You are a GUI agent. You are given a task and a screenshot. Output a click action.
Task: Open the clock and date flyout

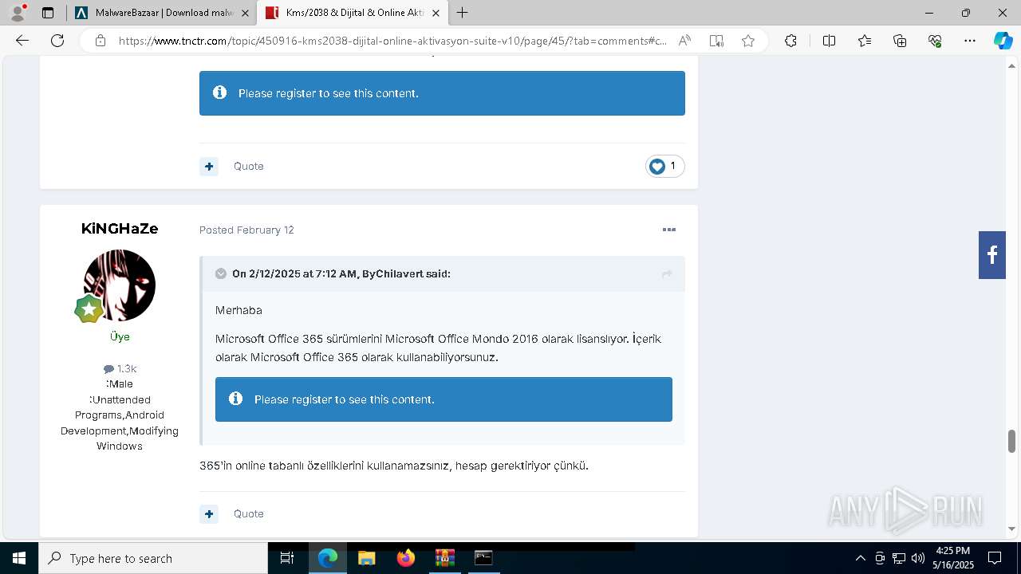click(953, 558)
